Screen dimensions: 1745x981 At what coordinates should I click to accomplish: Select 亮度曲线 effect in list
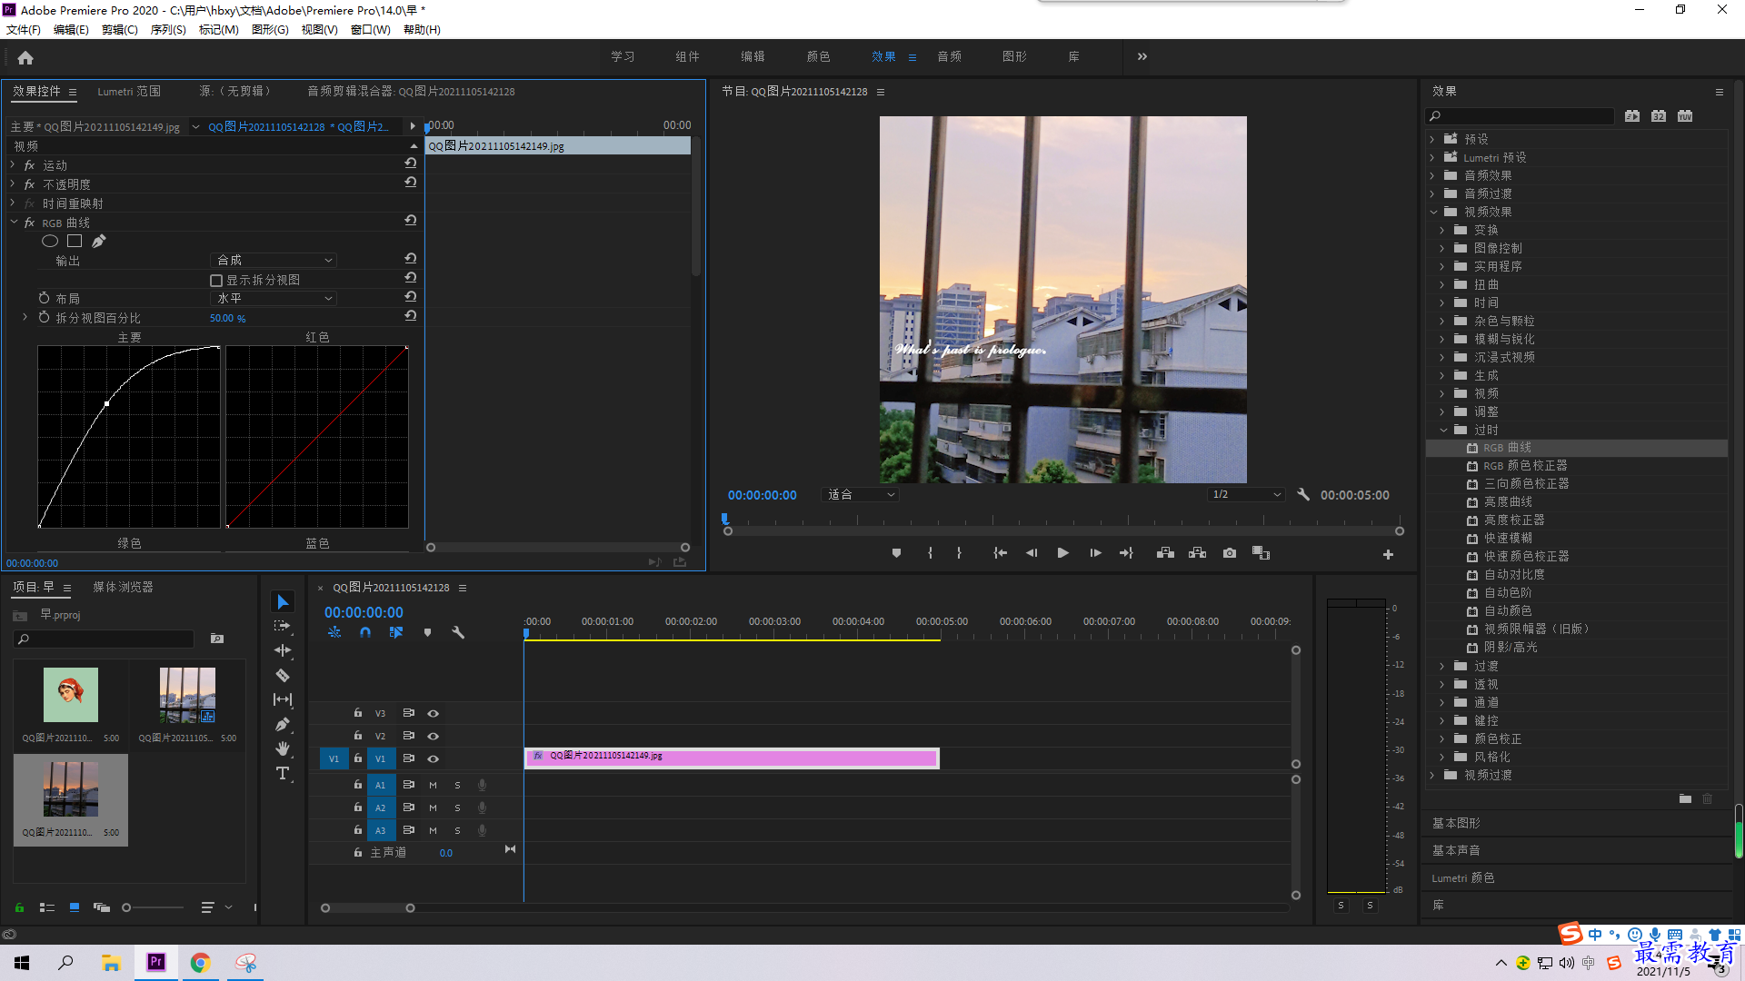(x=1508, y=501)
